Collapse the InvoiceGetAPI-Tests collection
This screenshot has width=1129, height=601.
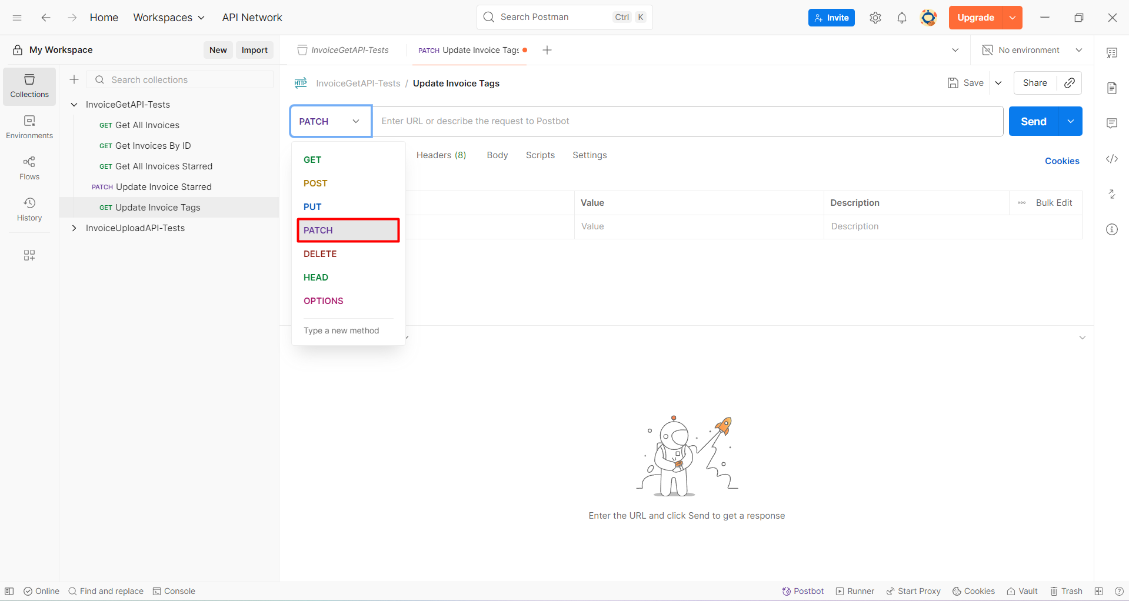coord(74,104)
